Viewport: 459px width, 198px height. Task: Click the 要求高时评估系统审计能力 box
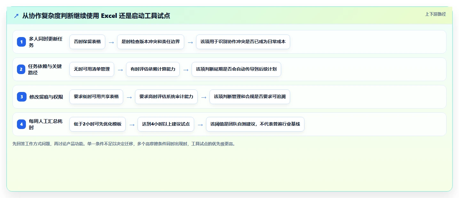[166, 97]
